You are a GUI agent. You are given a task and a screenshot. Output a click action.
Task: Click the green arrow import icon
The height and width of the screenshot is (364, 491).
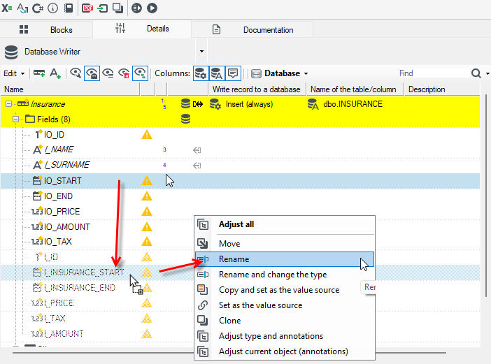(x=103, y=8)
